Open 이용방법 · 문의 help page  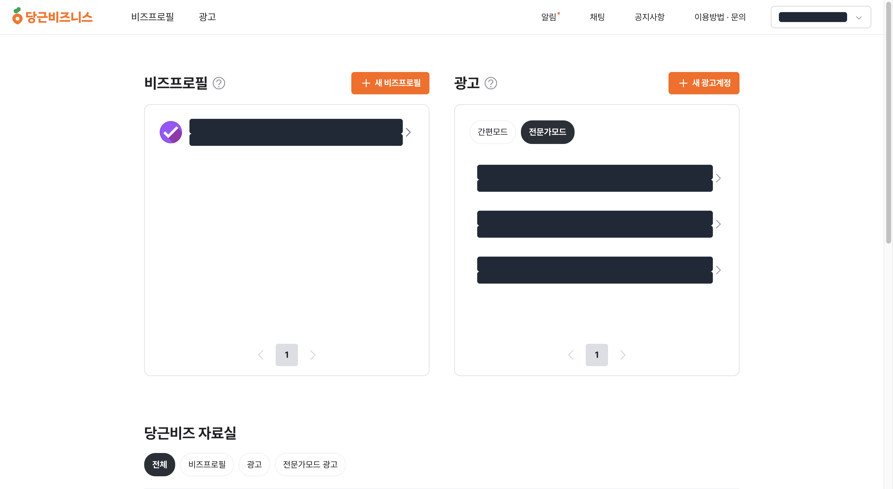point(720,17)
